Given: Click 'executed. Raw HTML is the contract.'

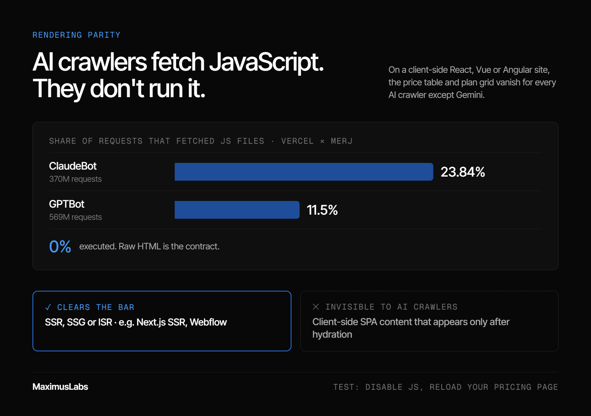Looking at the screenshot, I should coord(149,246).
